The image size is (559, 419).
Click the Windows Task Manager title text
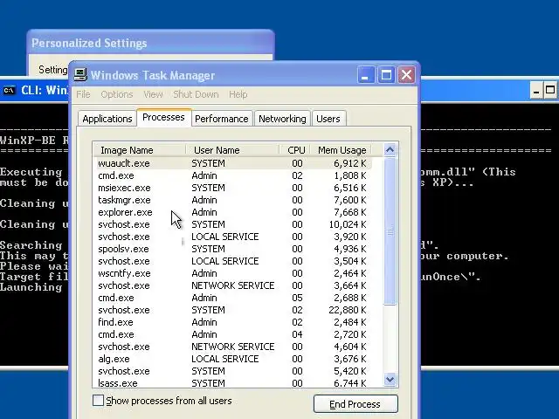coord(153,75)
